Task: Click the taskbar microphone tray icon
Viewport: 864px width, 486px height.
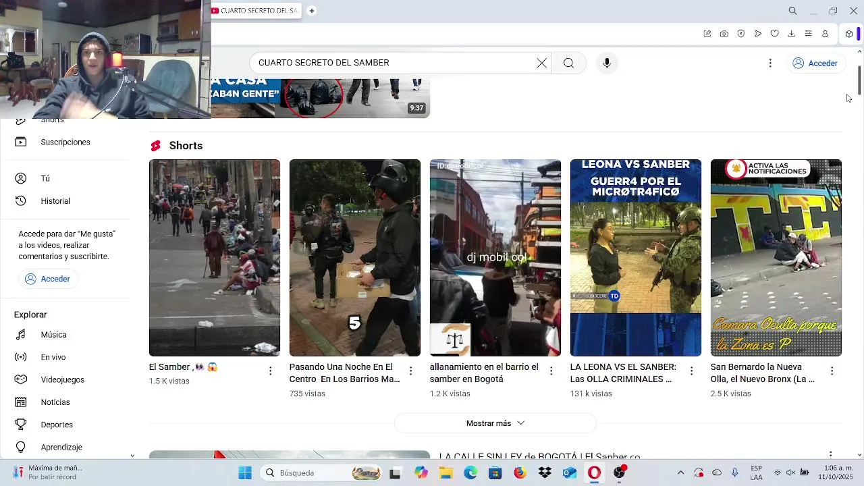Action: click(x=735, y=473)
